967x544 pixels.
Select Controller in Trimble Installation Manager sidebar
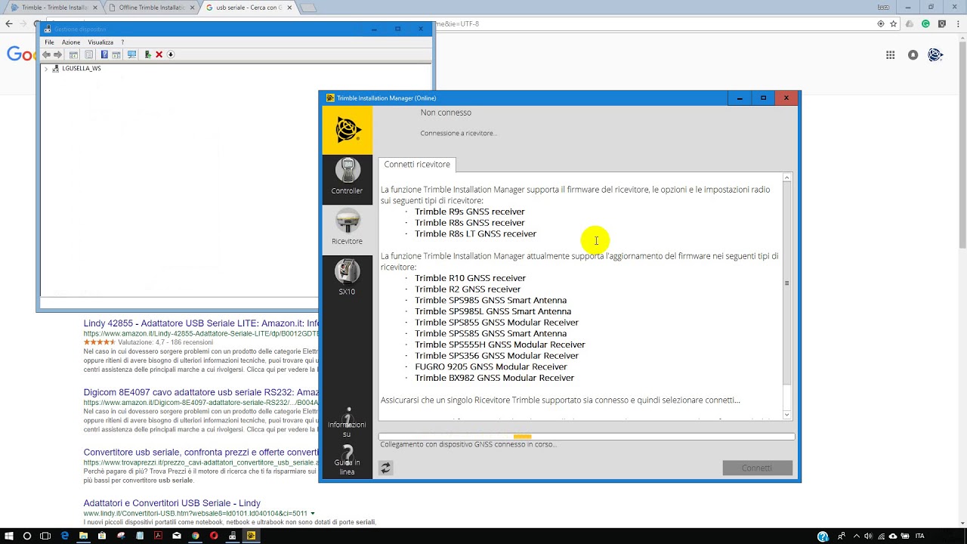pyautogui.click(x=347, y=178)
